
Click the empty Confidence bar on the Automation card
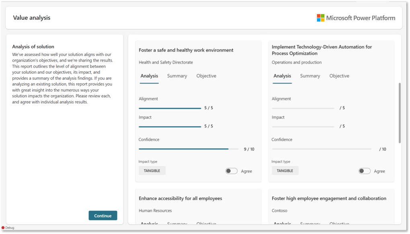[322, 149]
